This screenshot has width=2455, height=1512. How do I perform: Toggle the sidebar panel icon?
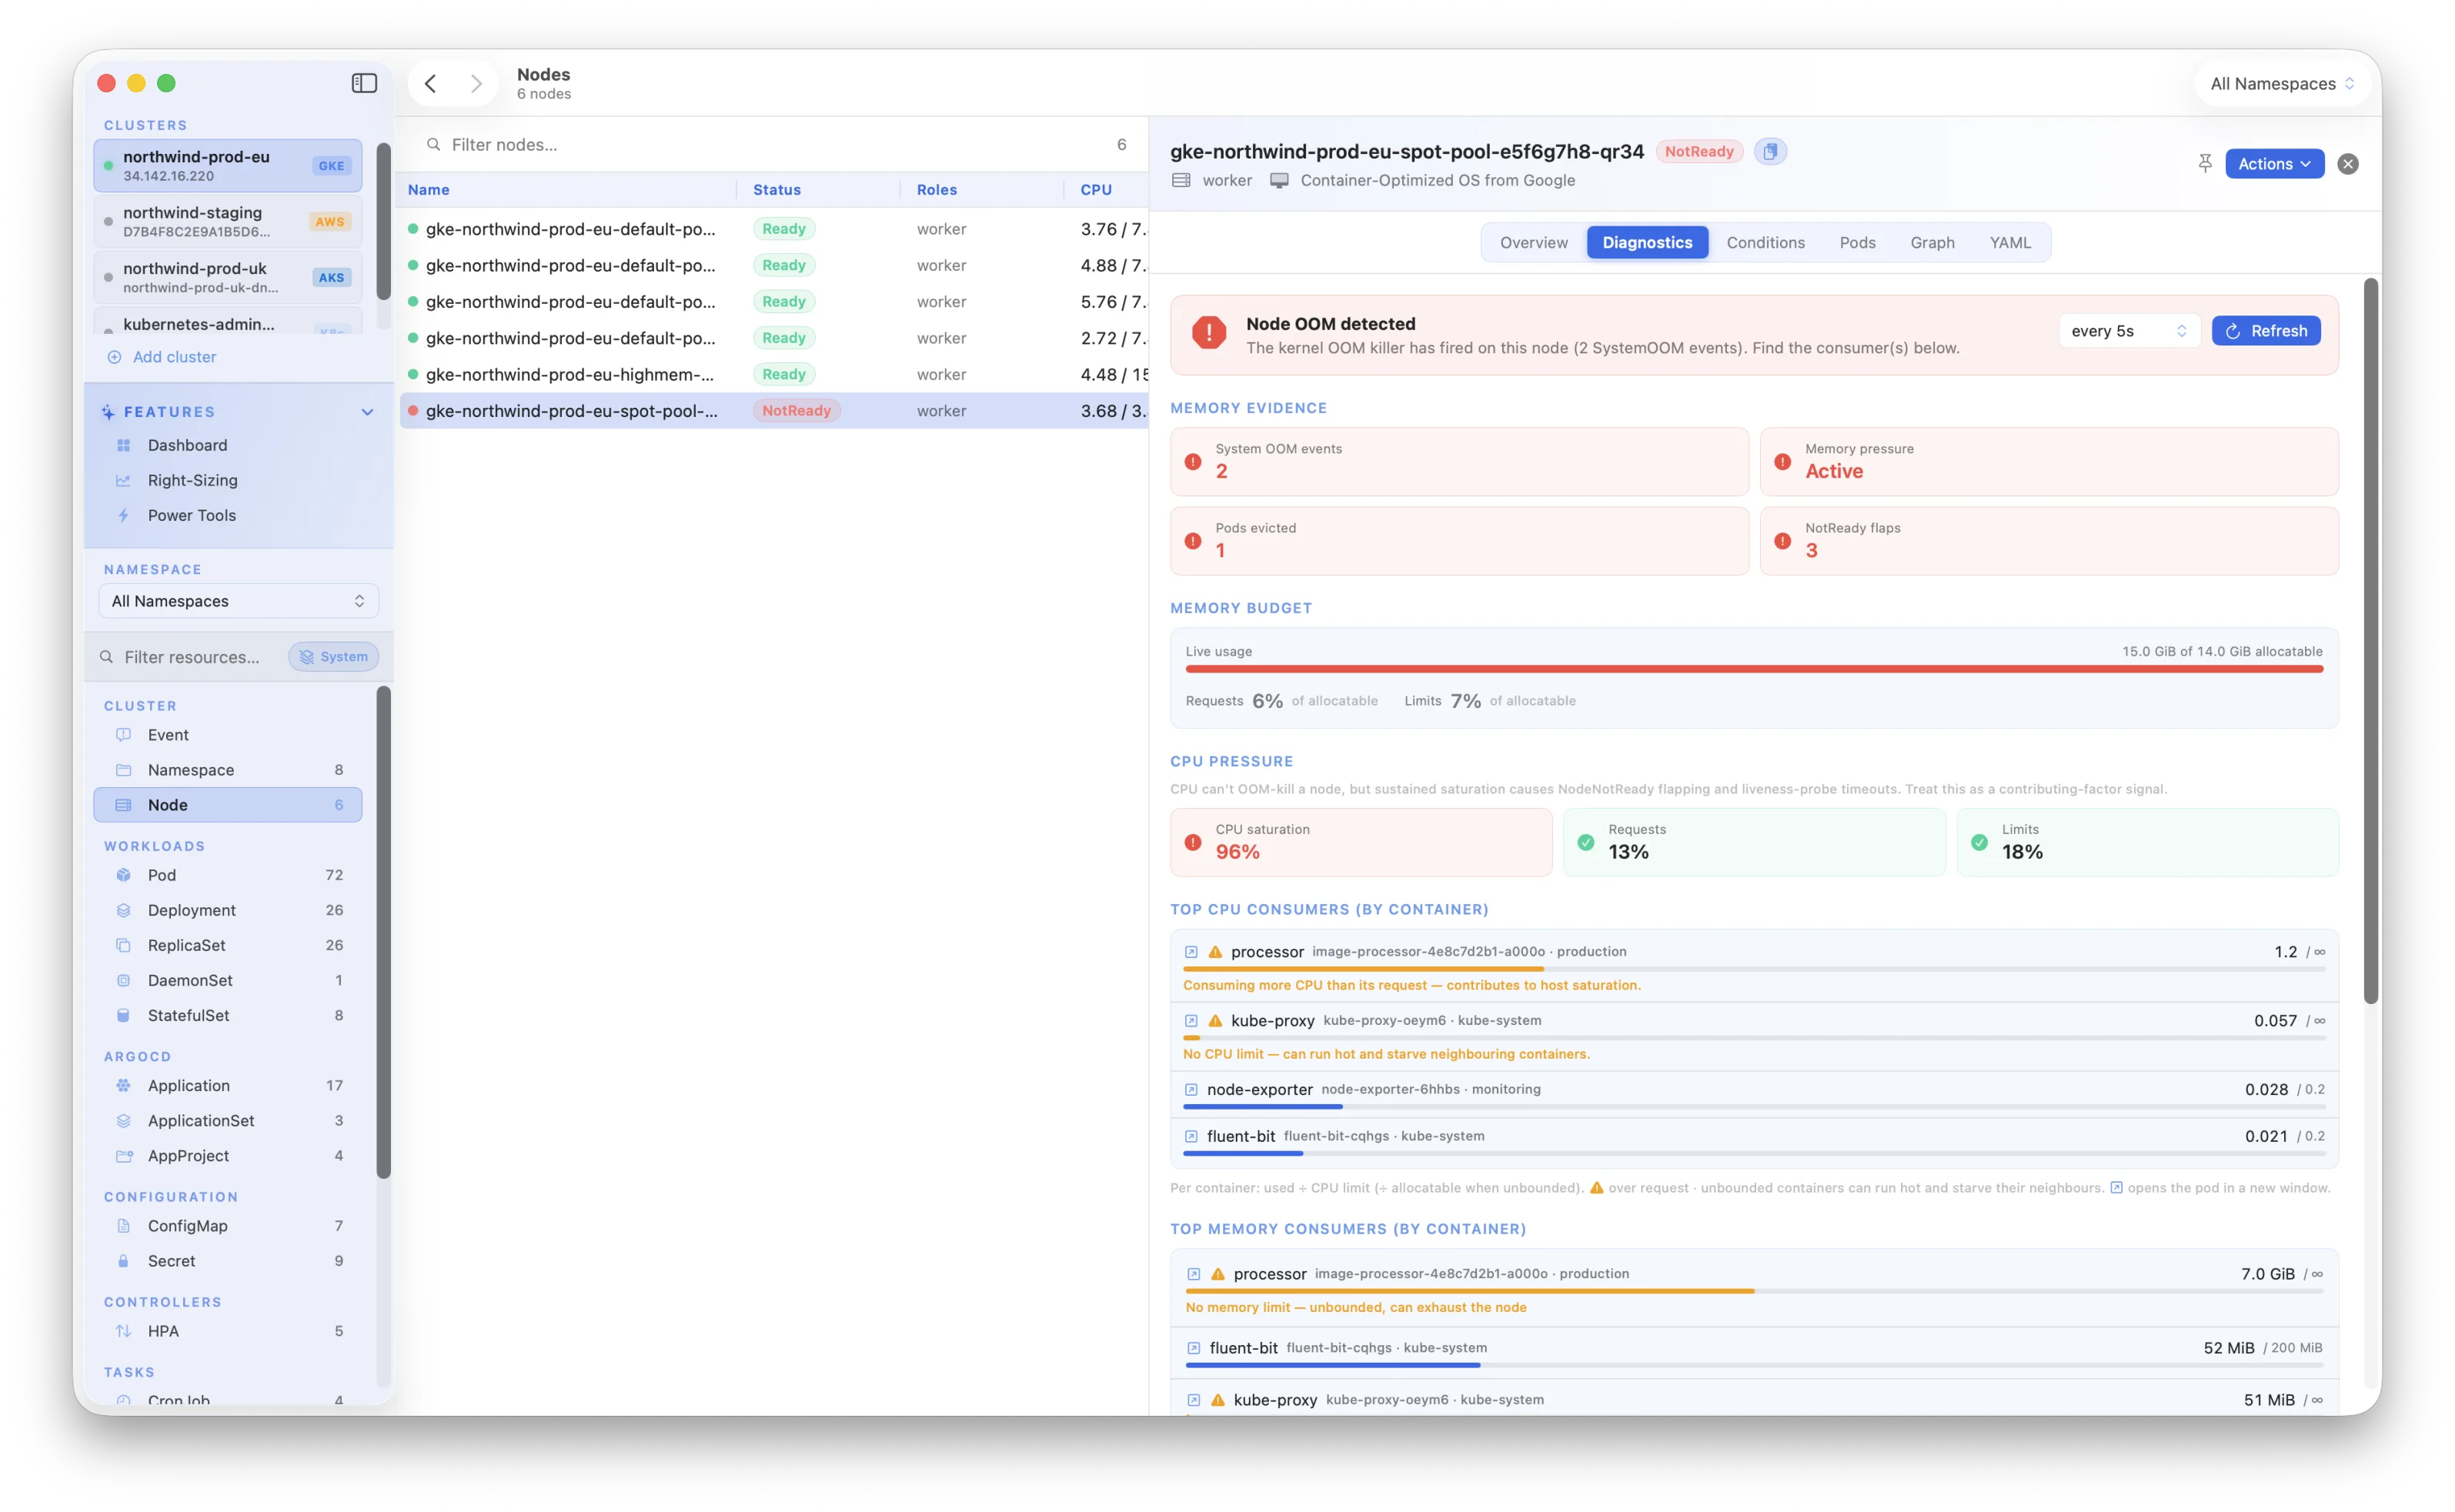pyautogui.click(x=364, y=83)
